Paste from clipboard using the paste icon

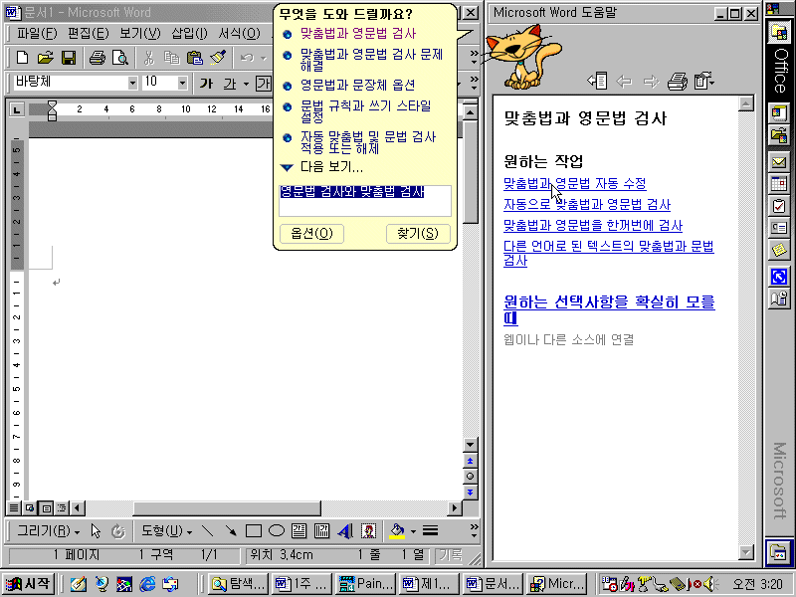pos(194,58)
